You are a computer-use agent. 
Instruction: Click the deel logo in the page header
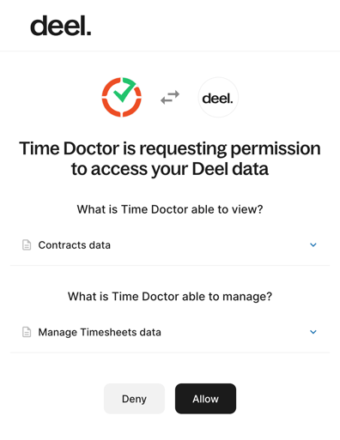click(61, 26)
